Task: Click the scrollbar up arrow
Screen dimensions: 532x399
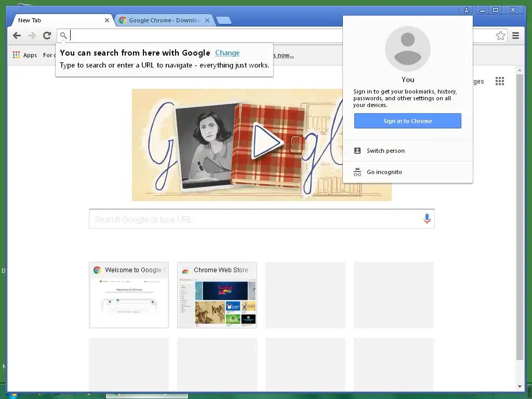Action: (x=520, y=70)
